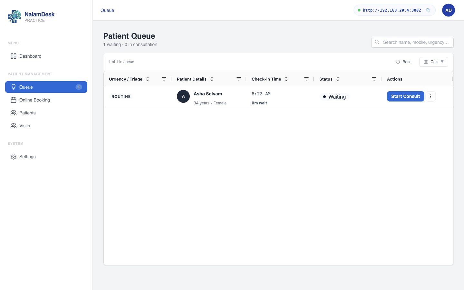The image size is (464, 290).
Task: Open Online Booking page
Action: coord(46,100)
